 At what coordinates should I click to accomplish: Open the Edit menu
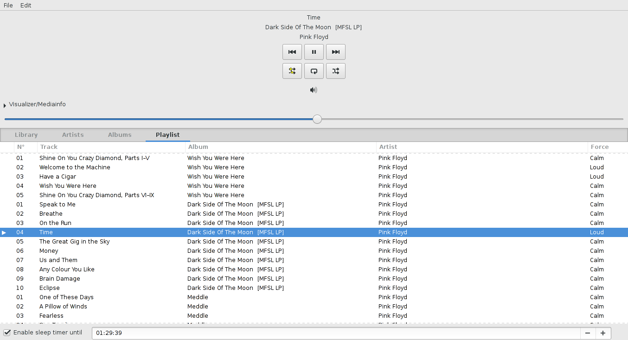[26, 5]
